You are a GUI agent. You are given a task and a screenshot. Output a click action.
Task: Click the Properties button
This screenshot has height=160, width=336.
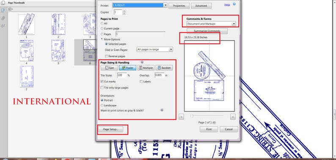[x=179, y=6]
